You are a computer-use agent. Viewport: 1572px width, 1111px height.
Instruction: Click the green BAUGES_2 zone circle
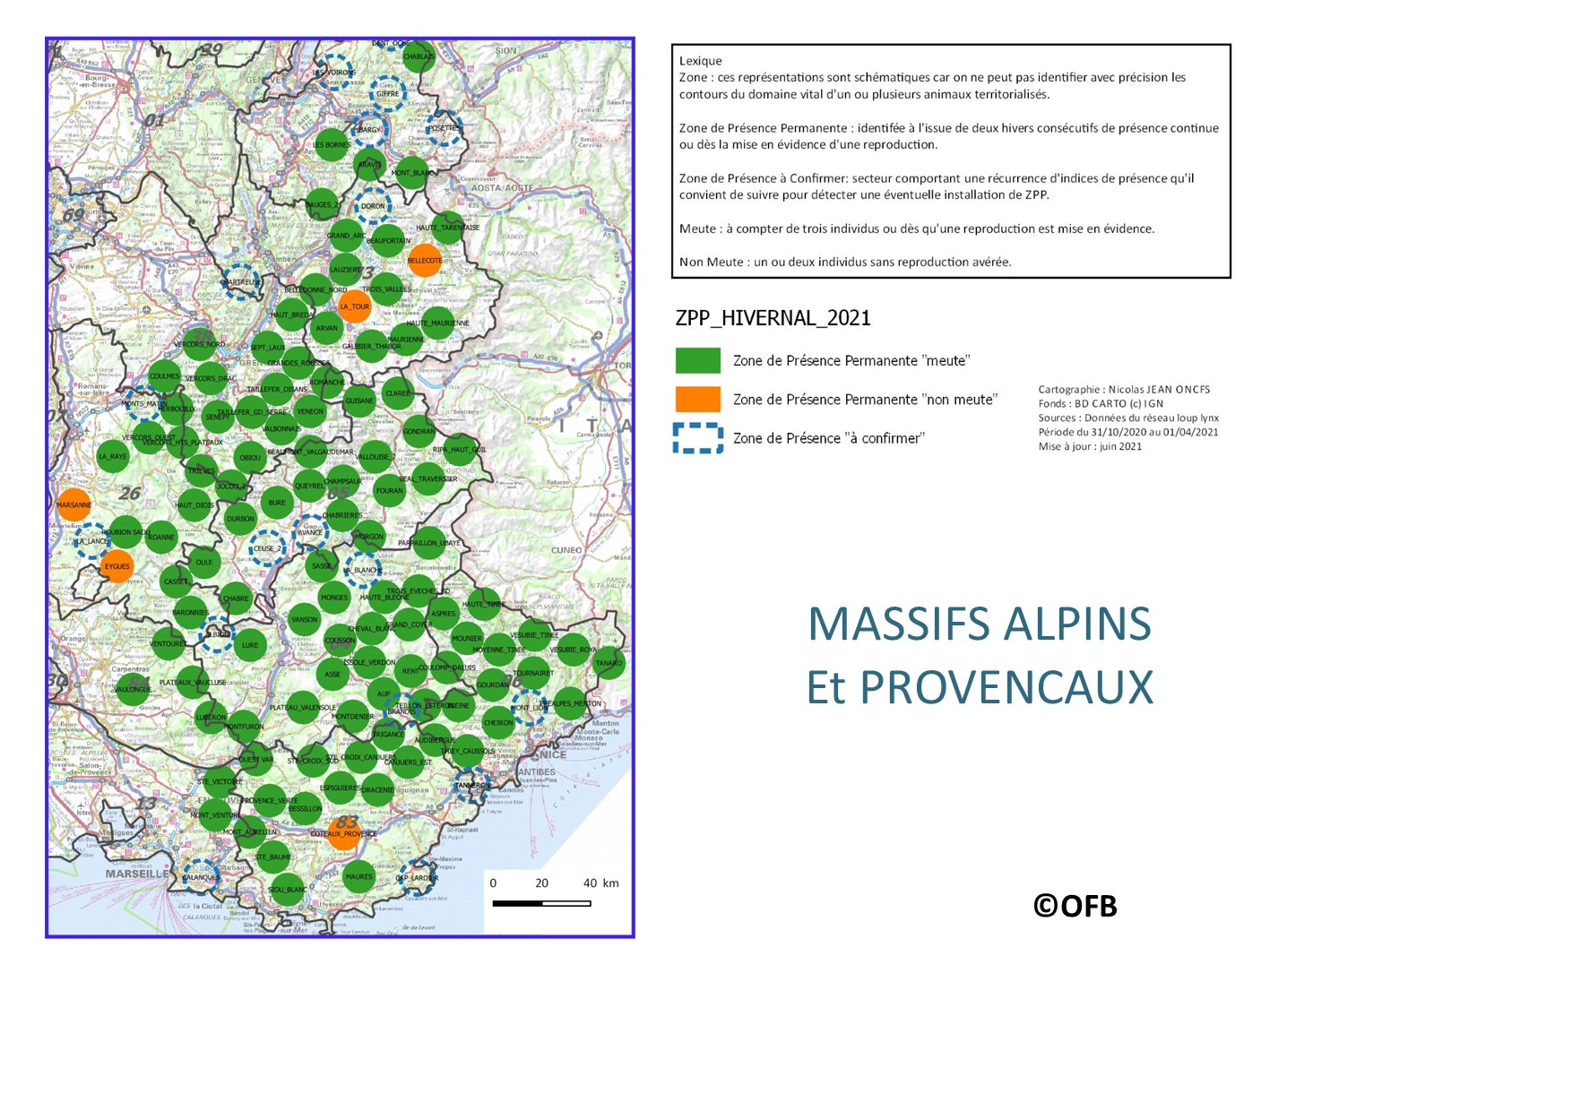point(322,205)
